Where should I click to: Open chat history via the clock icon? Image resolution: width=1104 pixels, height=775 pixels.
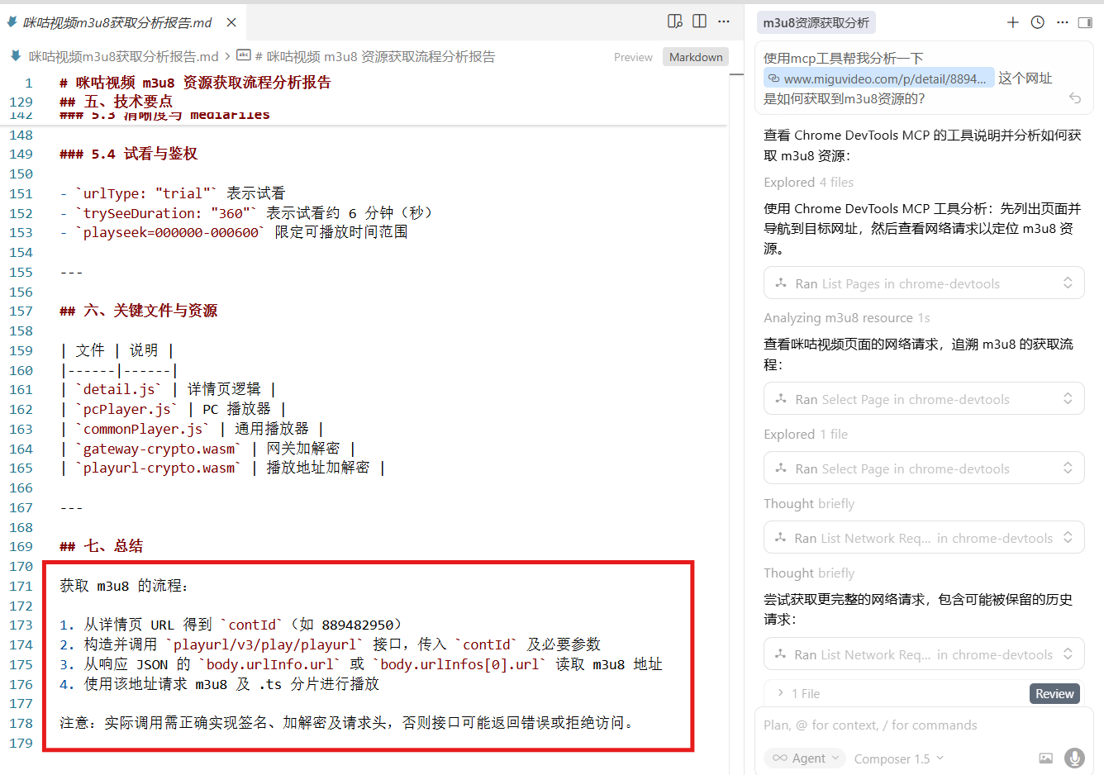[1038, 22]
